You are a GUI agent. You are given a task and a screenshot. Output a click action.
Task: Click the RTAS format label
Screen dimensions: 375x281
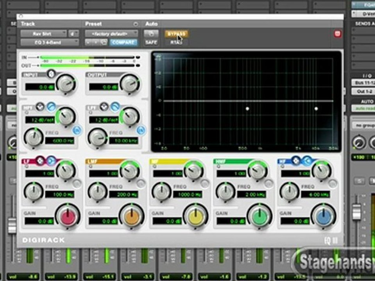coord(176,43)
